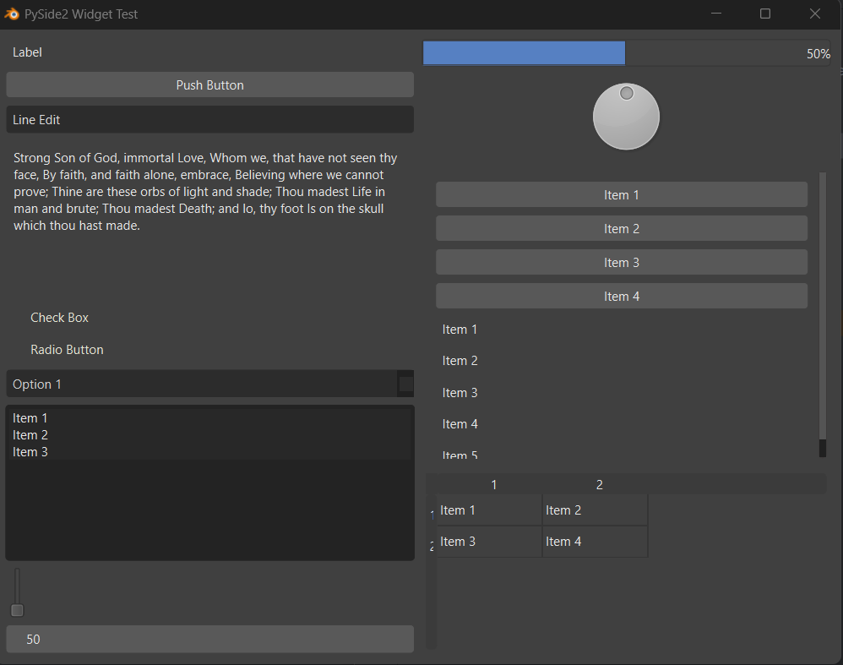This screenshot has width=843, height=665.
Task: Click the dropdown arrow of the combo box
Action: coord(405,384)
